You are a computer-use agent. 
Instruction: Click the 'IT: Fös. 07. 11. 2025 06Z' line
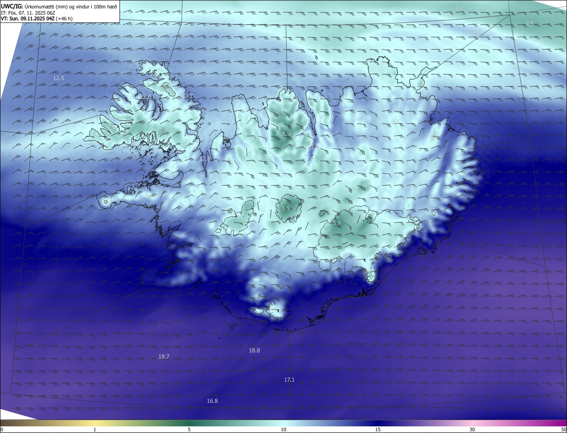pos(28,13)
